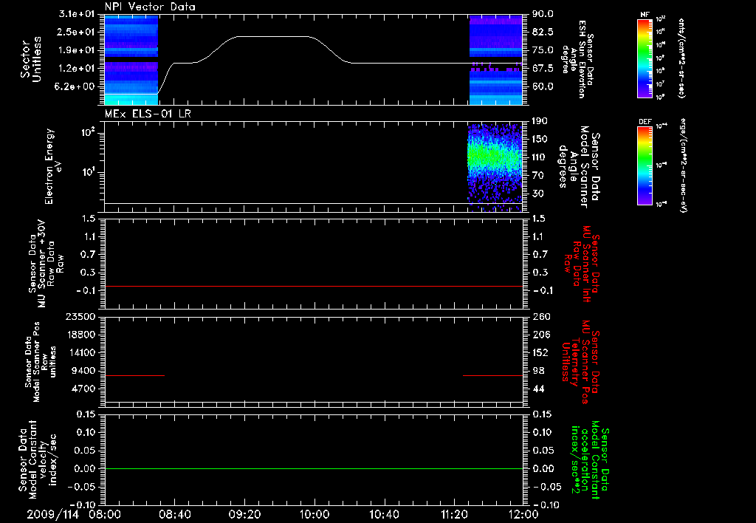Click the 09:20 time axis label

click(x=245, y=514)
